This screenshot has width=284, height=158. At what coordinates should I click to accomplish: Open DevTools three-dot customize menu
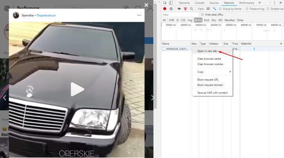[x=274, y=3]
